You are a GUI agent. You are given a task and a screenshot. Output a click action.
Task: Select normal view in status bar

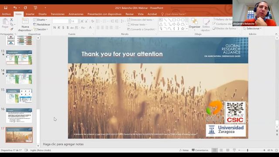coord(214,150)
